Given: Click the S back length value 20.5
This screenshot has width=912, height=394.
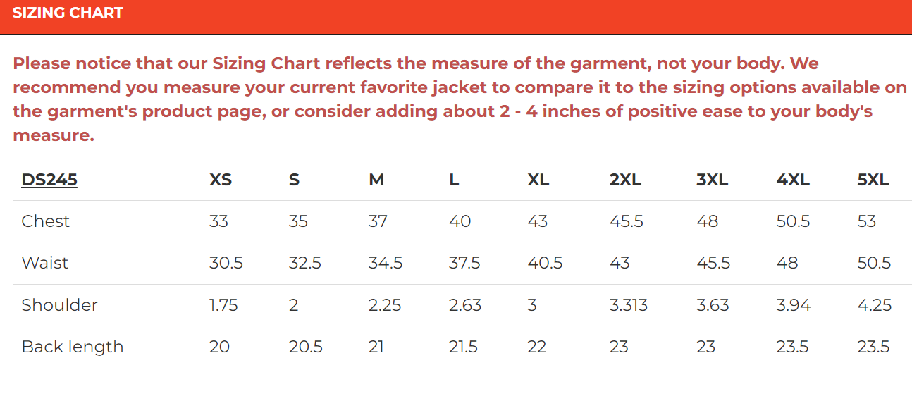Looking at the screenshot, I should coord(306,347).
